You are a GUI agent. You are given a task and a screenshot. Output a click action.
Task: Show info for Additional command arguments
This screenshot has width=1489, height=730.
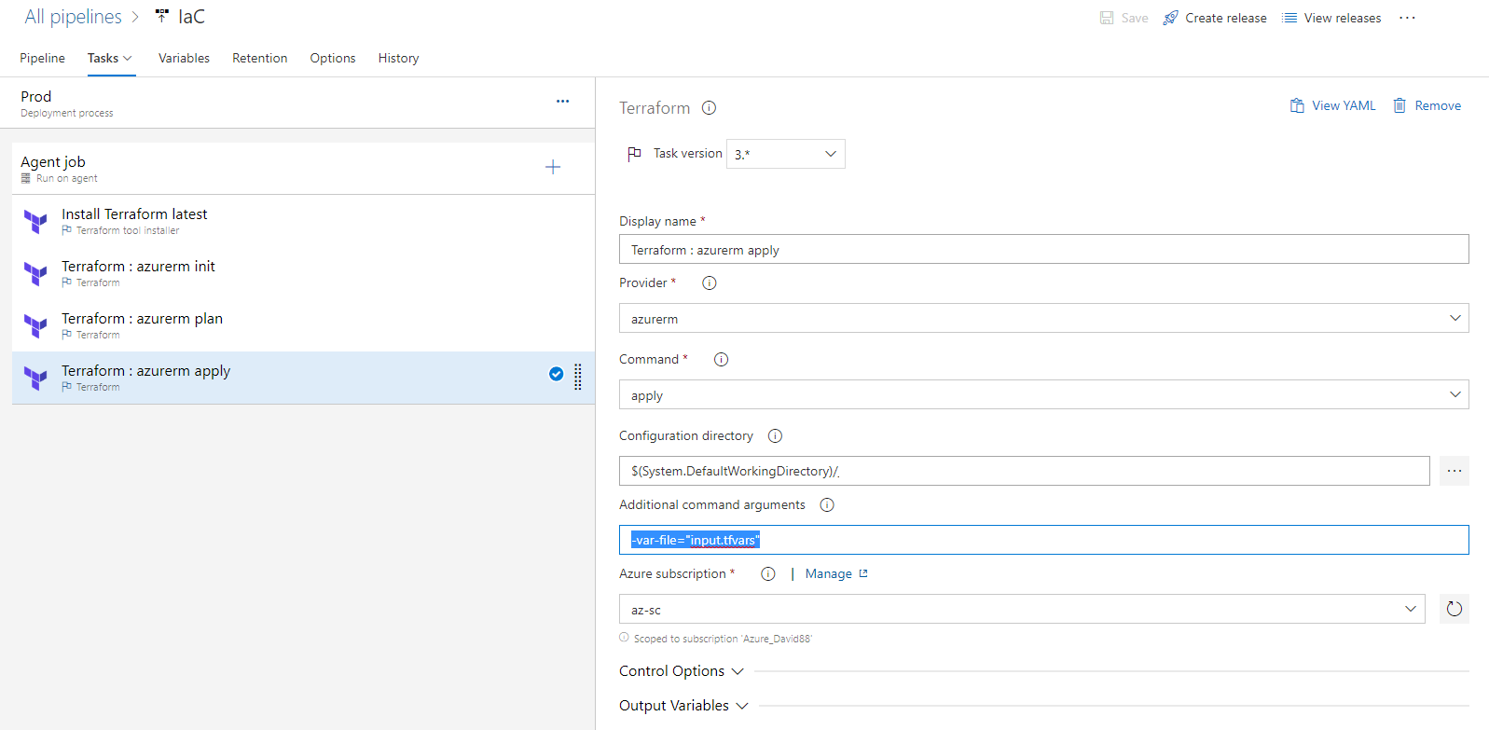827,505
